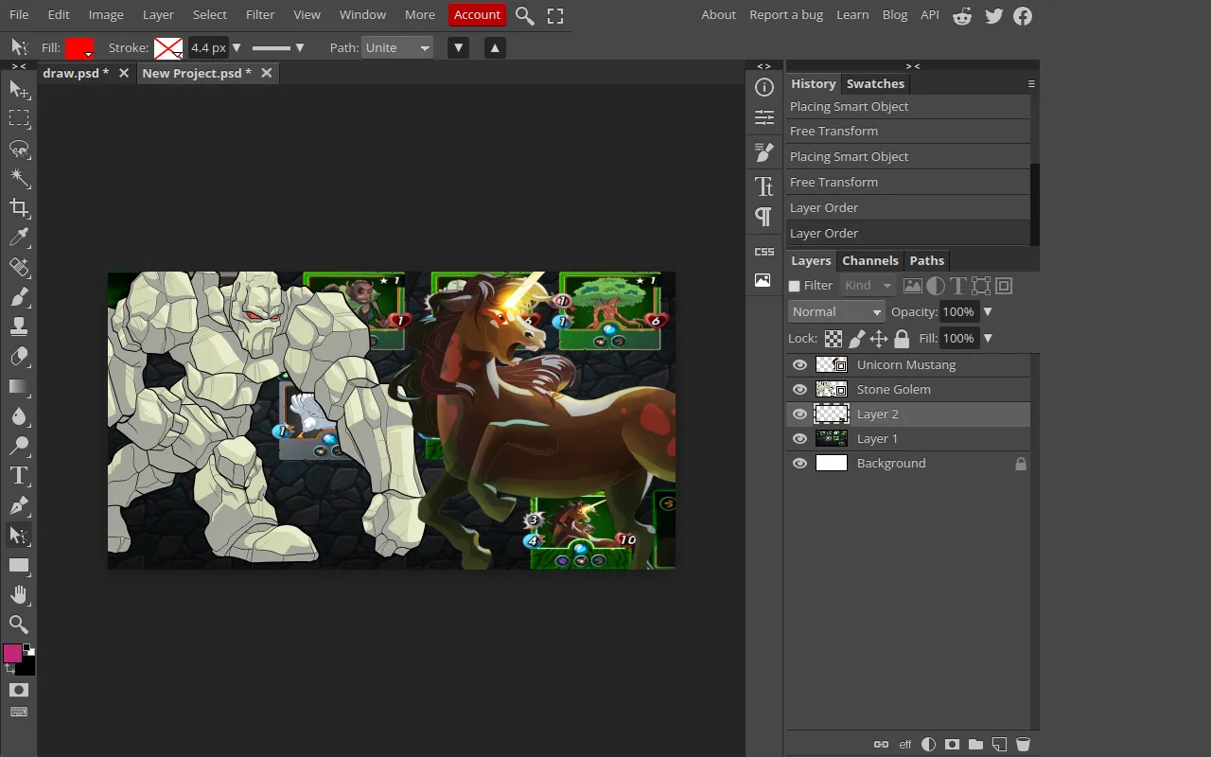The image size is (1211, 757).
Task: Toggle lock all padlock
Action: 902,339
